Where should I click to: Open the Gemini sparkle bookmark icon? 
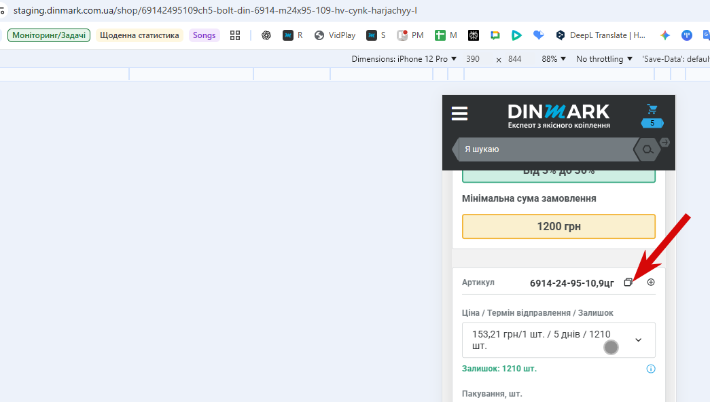664,35
